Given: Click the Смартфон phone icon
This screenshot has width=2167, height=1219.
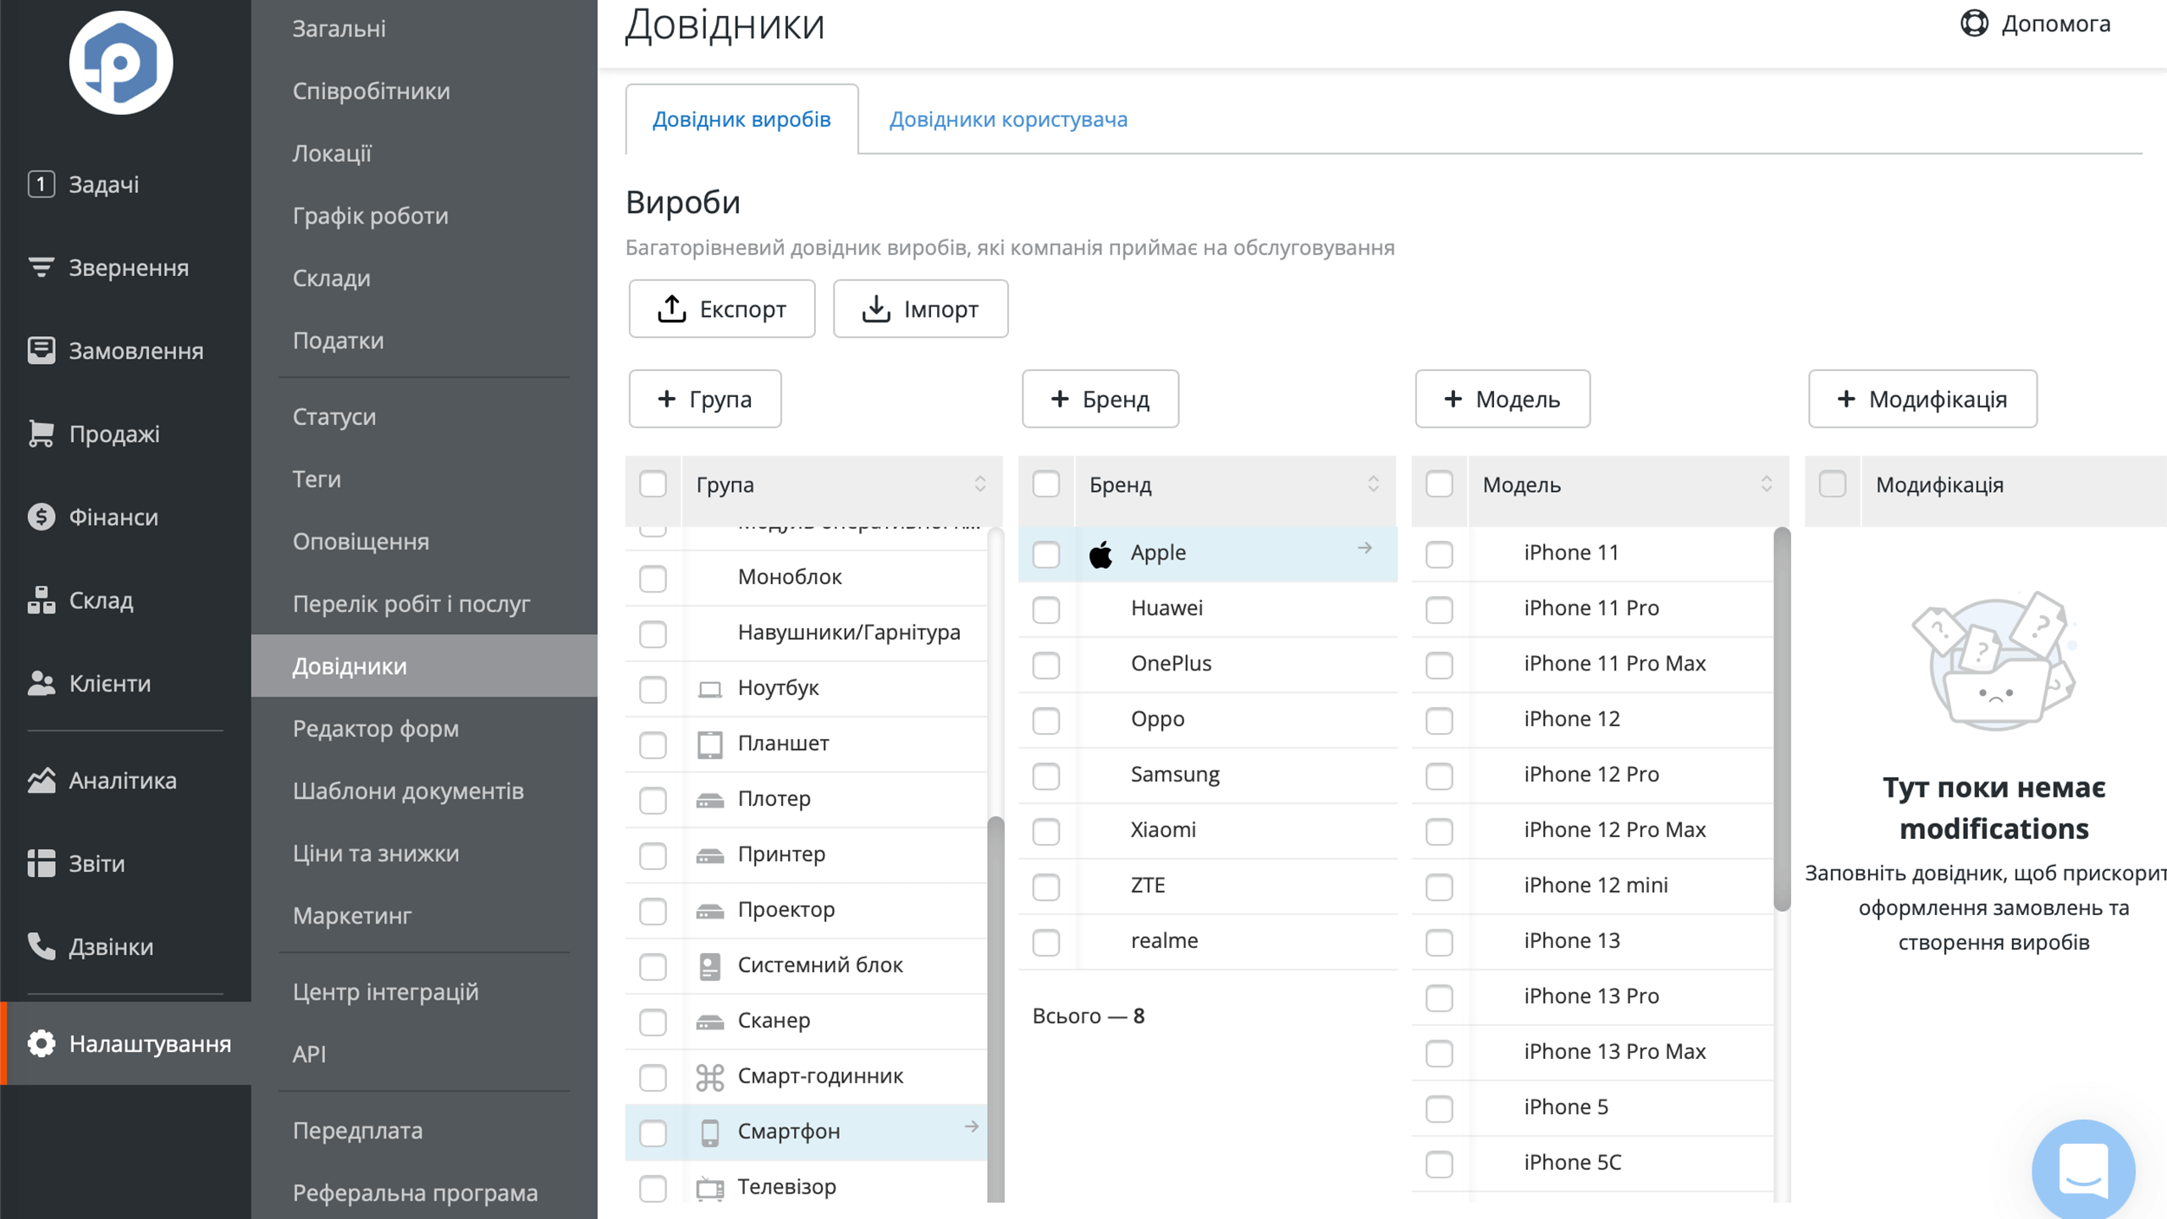Looking at the screenshot, I should 709,1132.
